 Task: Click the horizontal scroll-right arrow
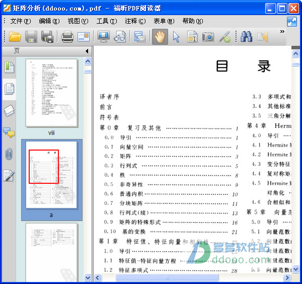coord(287,277)
